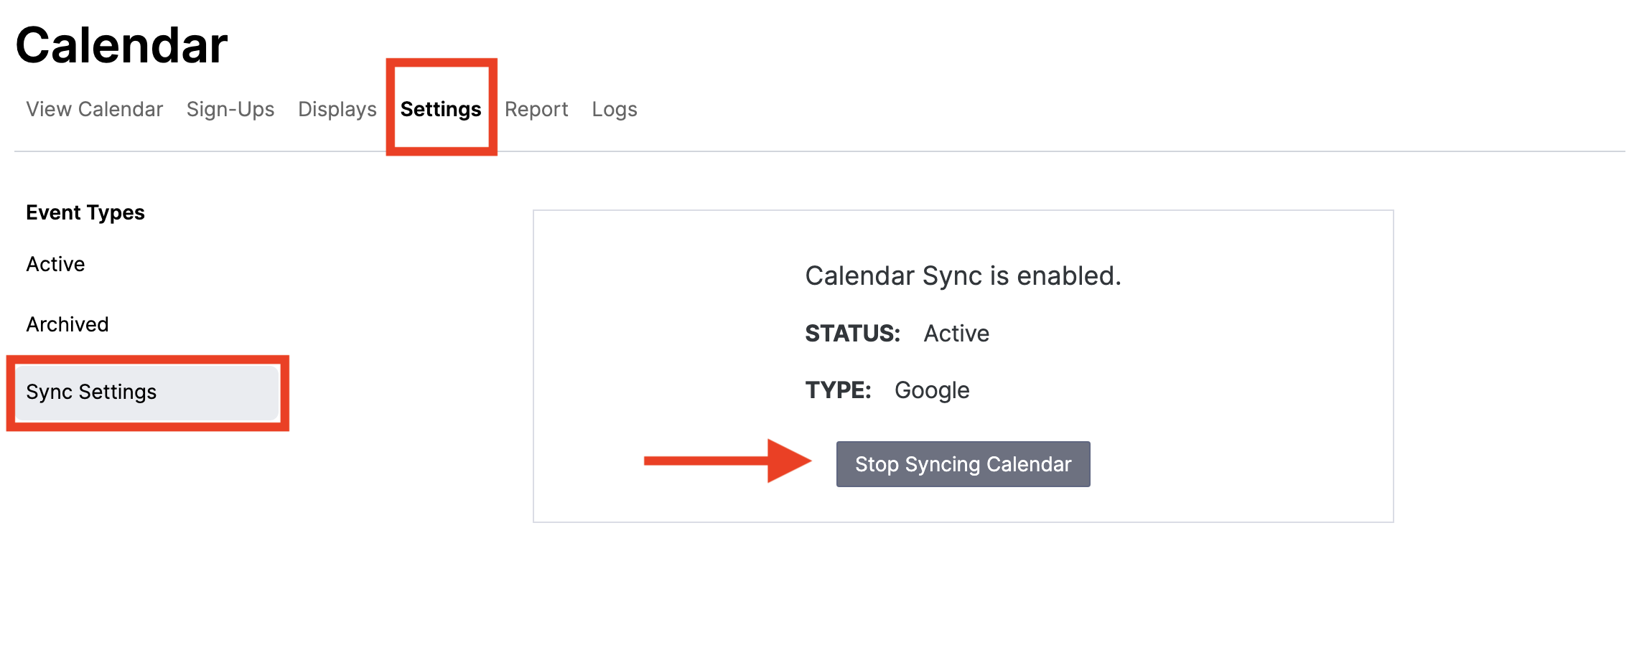Select Sync Settings in the sidebar
Viewport: 1652px width, 660px height.
(x=90, y=392)
